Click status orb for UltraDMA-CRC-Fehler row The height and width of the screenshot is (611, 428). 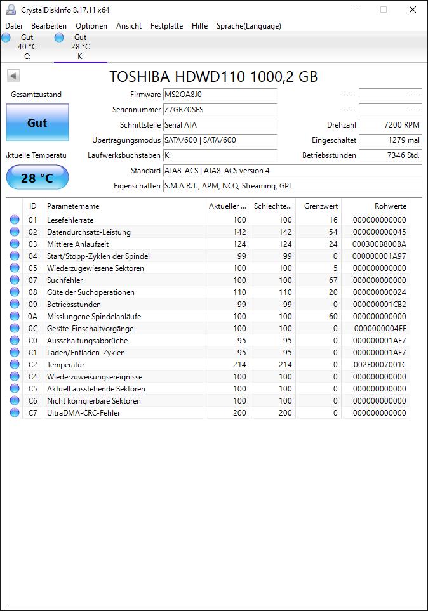[x=15, y=412]
